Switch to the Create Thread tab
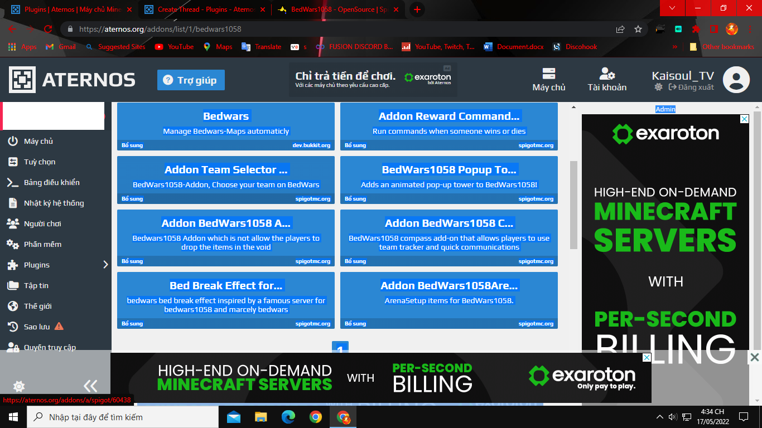Image resolution: width=762 pixels, height=428 pixels. pos(204,9)
